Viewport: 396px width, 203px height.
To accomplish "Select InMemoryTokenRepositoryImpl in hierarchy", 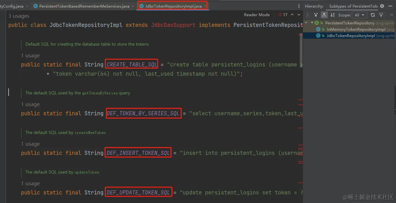I will (x=356, y=29).
